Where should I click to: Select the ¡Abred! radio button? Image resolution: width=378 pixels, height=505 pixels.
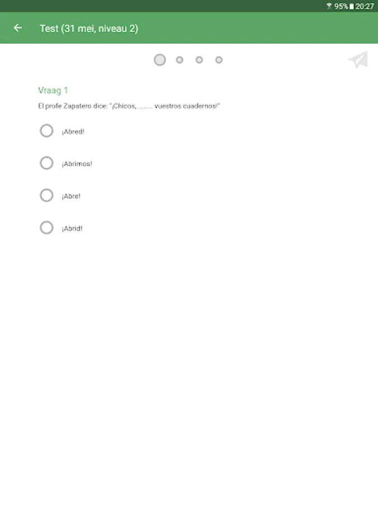(46, 131)
